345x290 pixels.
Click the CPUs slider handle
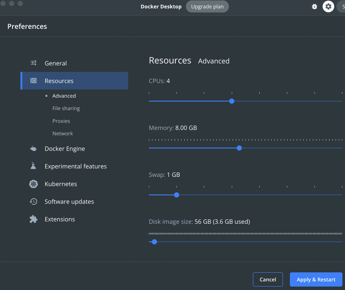click(232, 101)
